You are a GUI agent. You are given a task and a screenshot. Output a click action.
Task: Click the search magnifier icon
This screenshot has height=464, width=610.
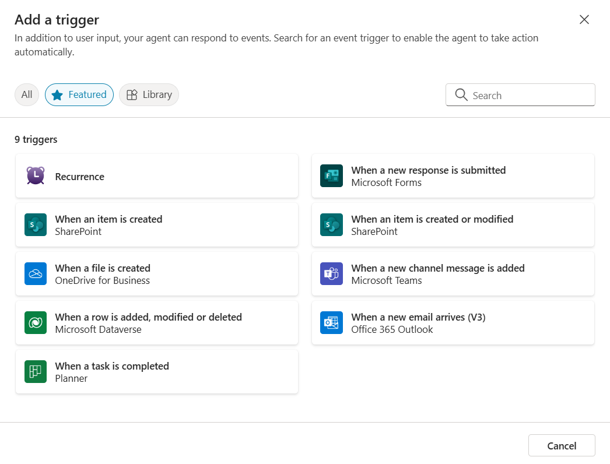pyautogui.click(x=461, y=94)
